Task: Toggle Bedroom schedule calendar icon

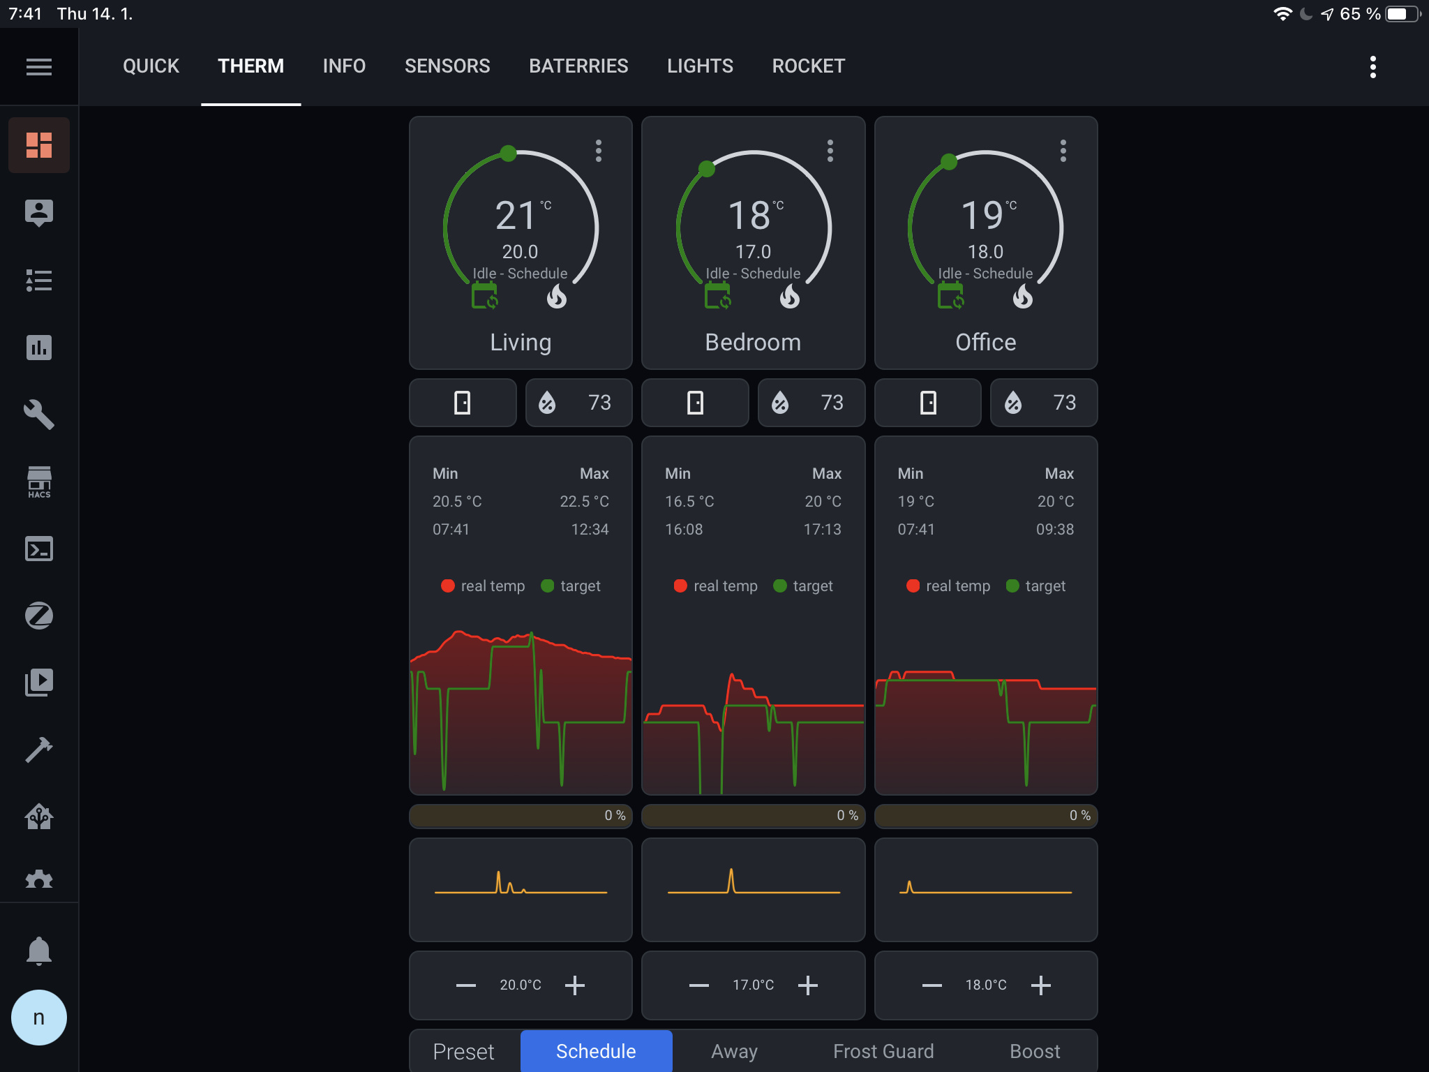Action: pyautogui.click(x=717, y=297)
